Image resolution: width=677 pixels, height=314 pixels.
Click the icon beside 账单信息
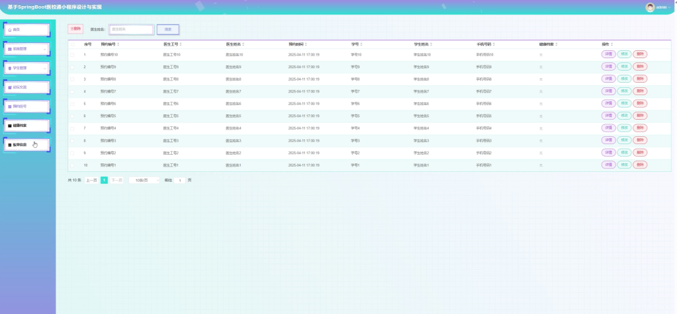pyautogui.click(x=10, y=145)
